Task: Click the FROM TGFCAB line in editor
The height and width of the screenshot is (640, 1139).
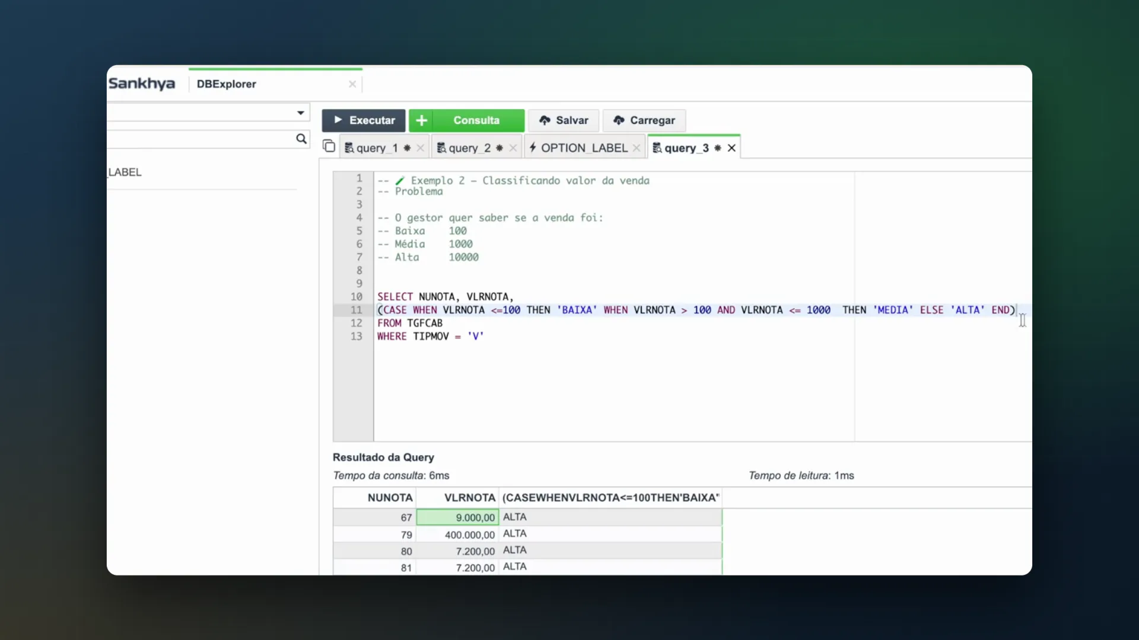Action: 410,324
